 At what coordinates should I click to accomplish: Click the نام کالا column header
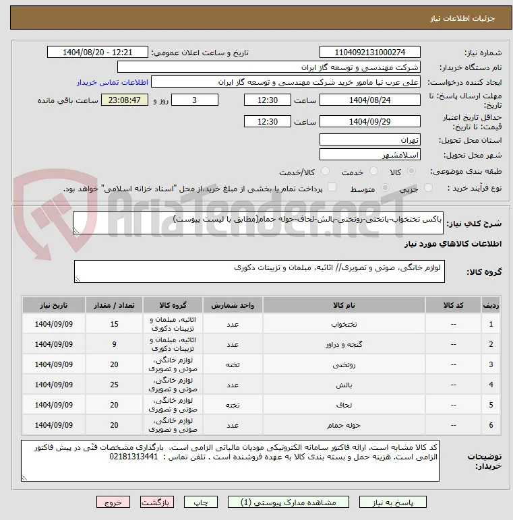[x=344, y=305]
